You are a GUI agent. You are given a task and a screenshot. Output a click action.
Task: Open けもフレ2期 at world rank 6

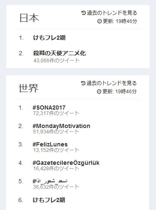click(49, 200)
